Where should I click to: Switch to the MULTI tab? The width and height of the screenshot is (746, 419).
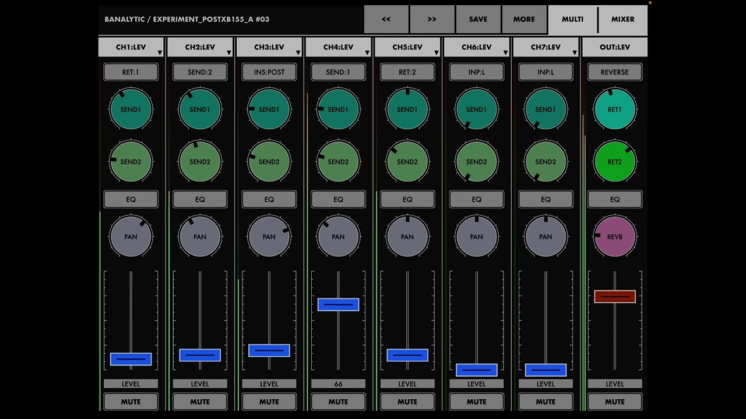click(572, 19)
